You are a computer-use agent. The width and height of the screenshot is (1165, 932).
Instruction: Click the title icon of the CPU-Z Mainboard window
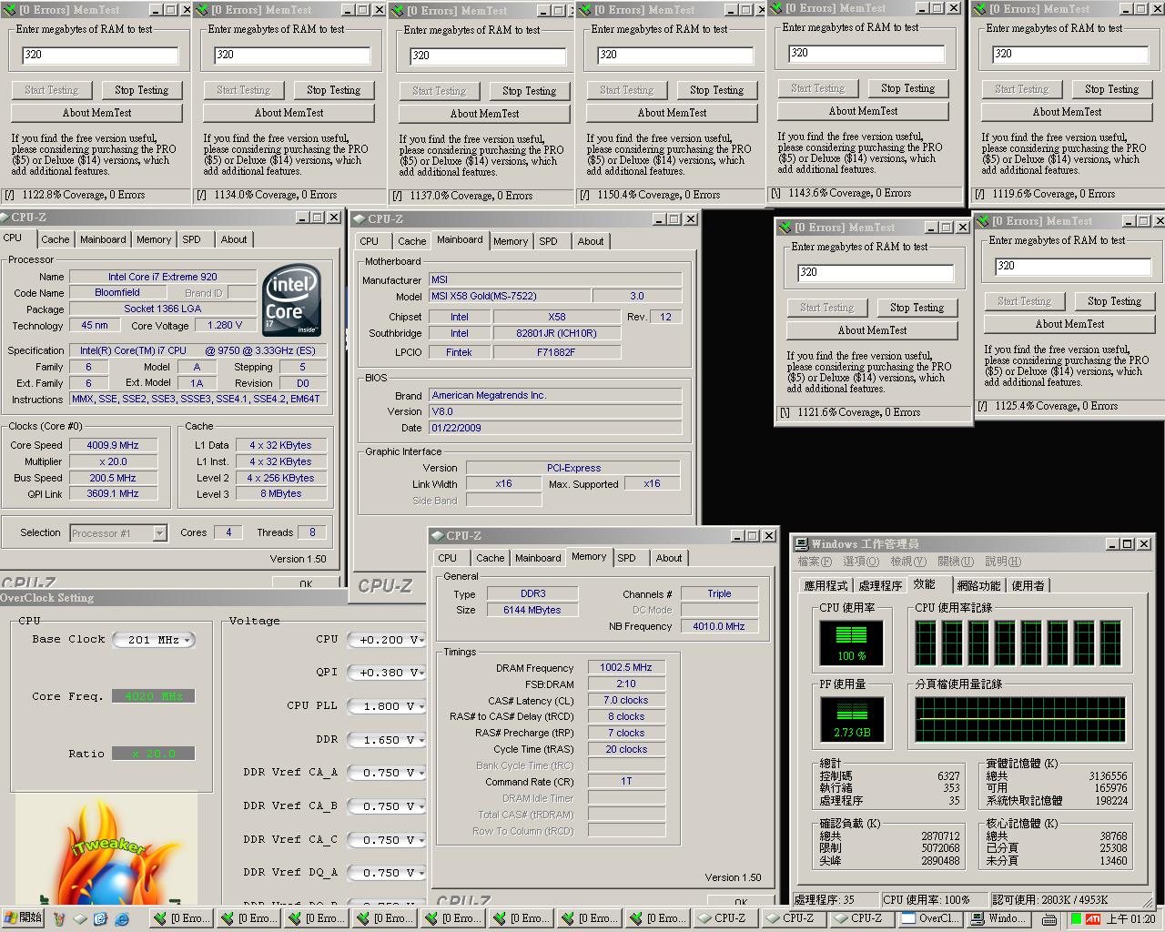[360, 218]
